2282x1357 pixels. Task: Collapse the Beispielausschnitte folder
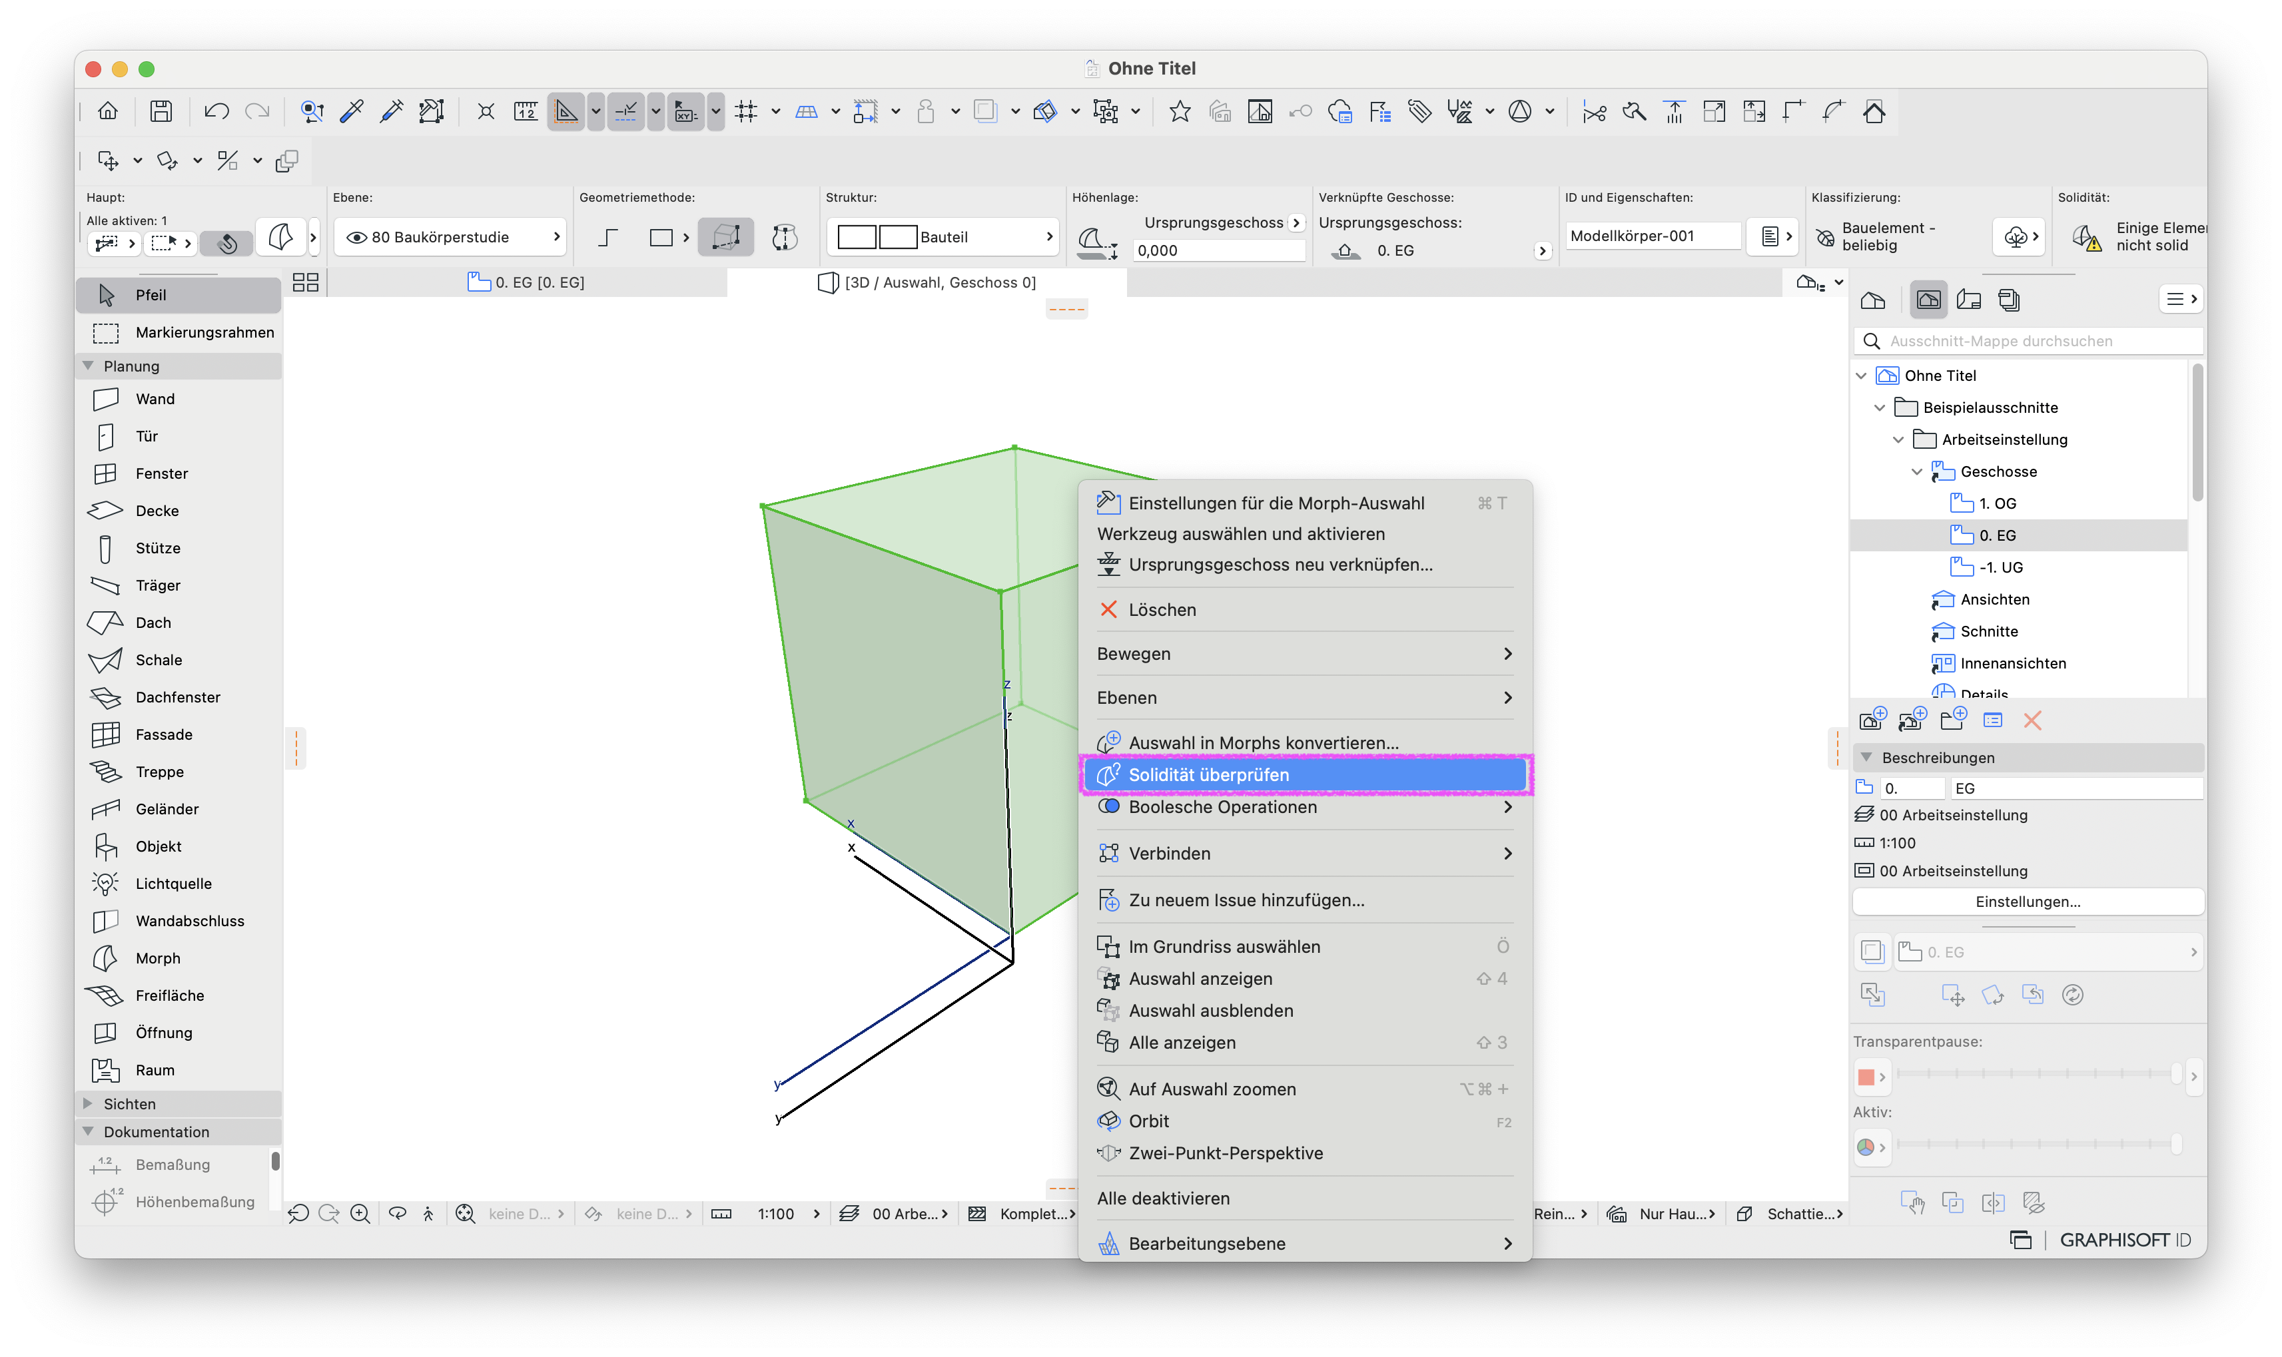click(x=1880, y=407)
